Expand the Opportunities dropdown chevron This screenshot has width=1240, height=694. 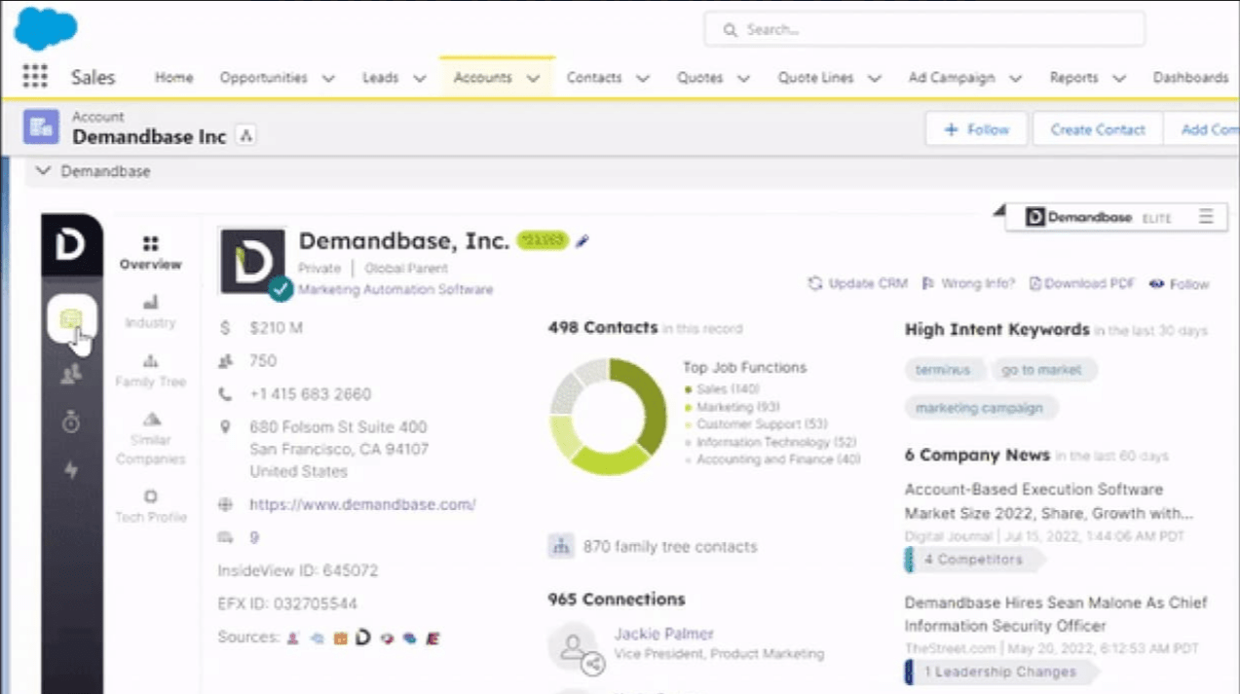(x=328, y=78)
